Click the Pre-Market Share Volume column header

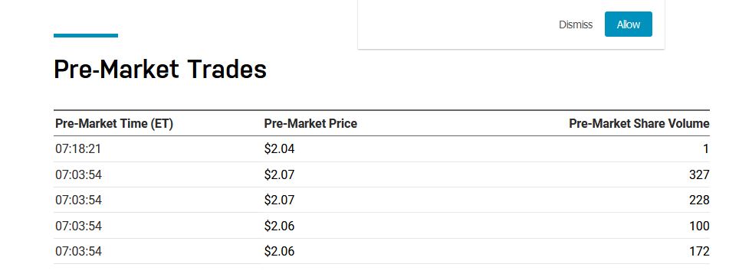click(639, 123)
